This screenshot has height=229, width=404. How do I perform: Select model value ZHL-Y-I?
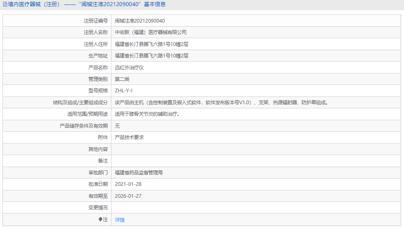[x=124, y=91]
